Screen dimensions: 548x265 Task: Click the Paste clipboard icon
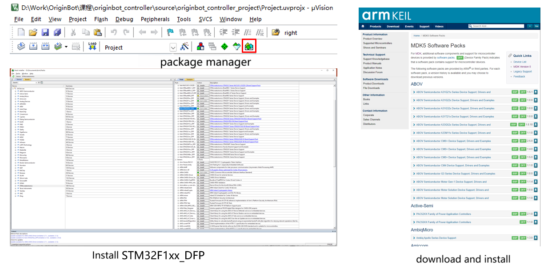[97, 32]
